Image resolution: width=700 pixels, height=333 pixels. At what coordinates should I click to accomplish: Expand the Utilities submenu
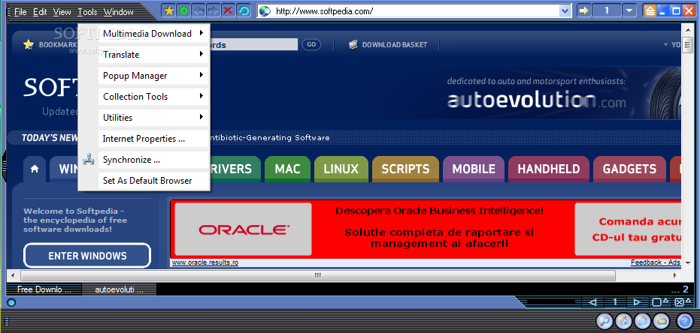pos(202,117)
